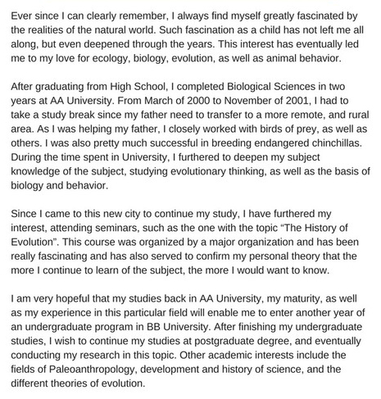
Task: Click the word "Ever" starting first paragraph
Action: coord(21,16)
